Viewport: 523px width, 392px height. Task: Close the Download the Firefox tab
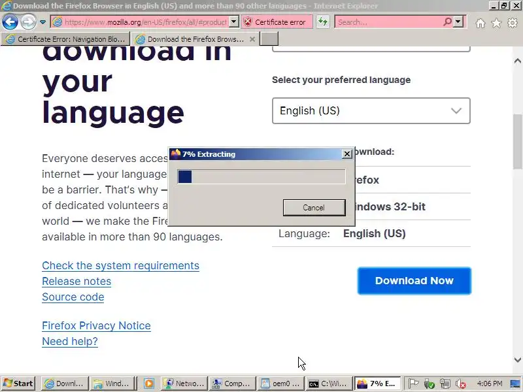point(252,39)
